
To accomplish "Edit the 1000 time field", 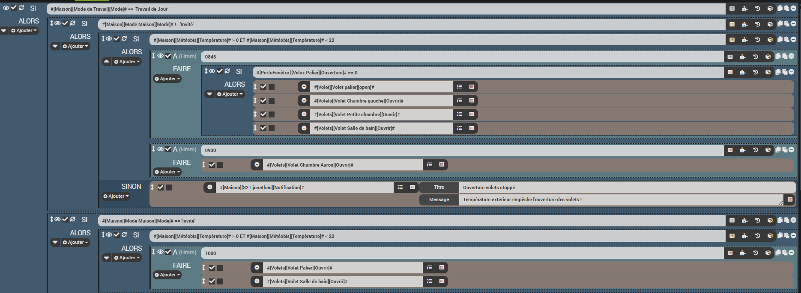I will pos(462,253).
